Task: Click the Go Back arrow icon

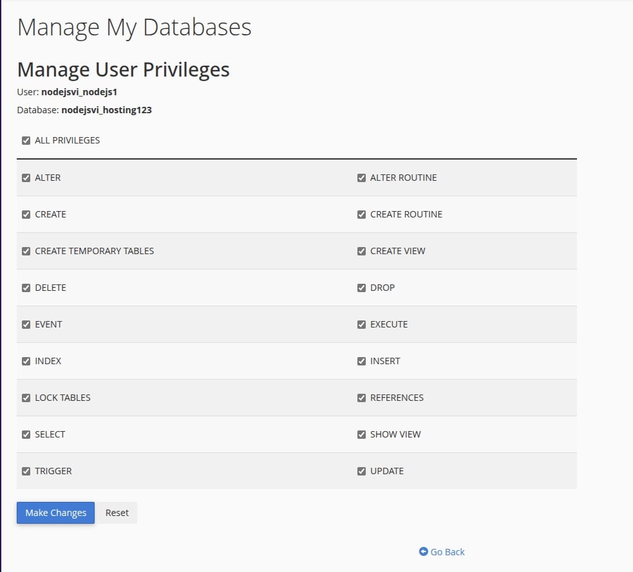Action: click(x=424, y=551)
